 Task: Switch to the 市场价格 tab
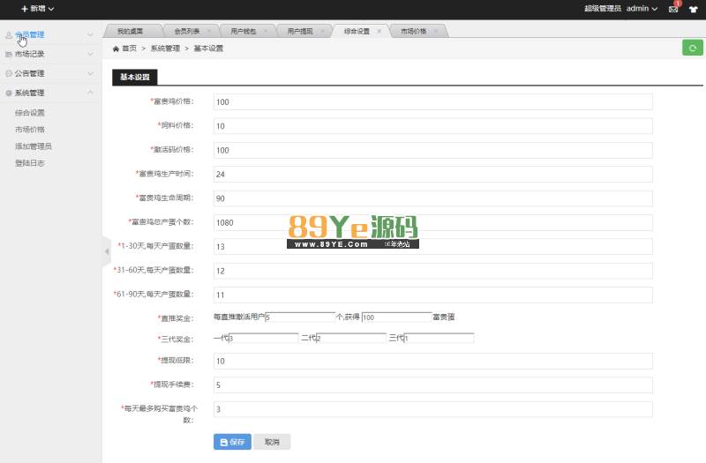tap(413, 31)
